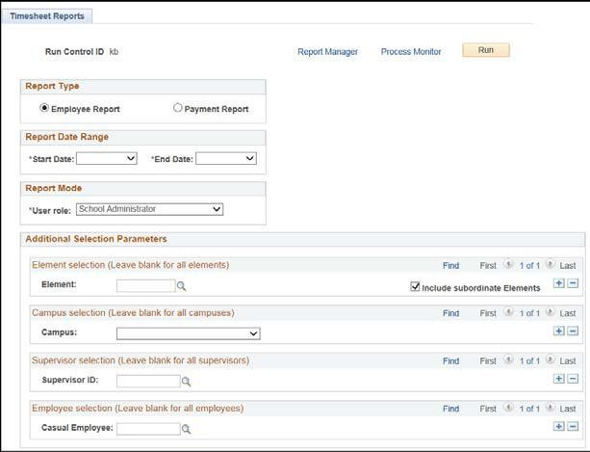
Task: Add a new Element selection row
Action: 559,283
